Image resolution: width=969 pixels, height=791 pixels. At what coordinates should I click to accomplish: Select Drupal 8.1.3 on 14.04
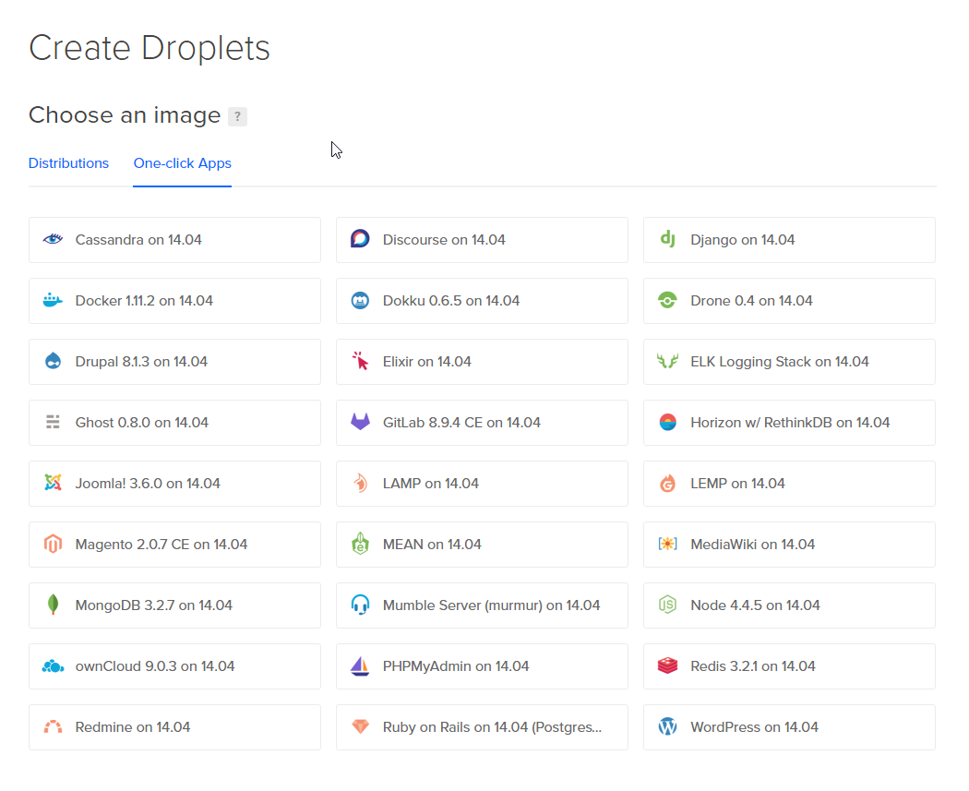click(x=175, y=362)
